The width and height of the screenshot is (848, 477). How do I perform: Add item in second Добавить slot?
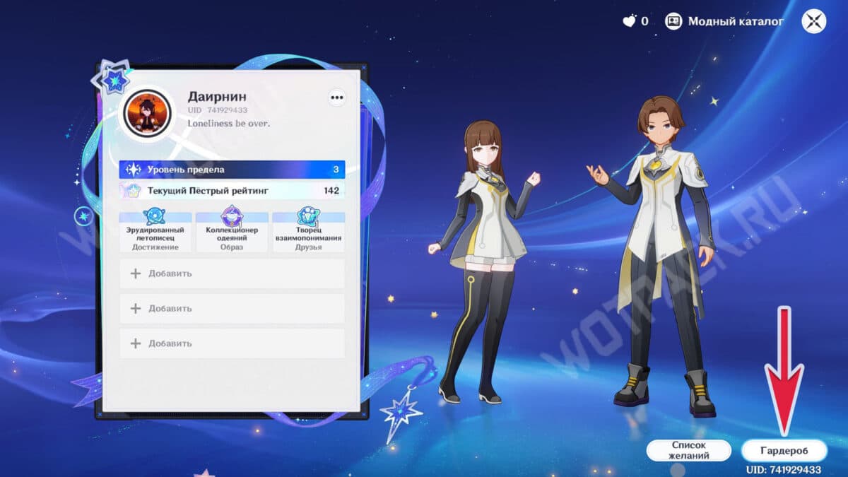click(232, 309)
